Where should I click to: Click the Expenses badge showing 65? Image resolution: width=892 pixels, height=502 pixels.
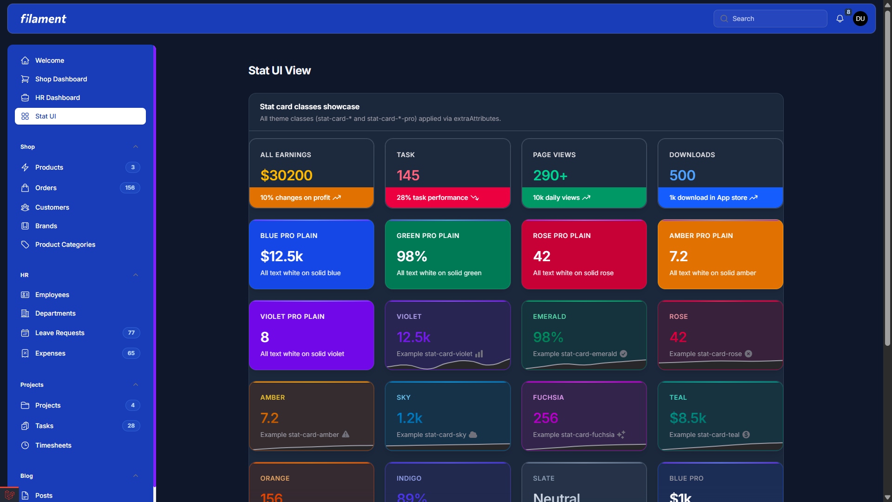[x=131, y=353]
